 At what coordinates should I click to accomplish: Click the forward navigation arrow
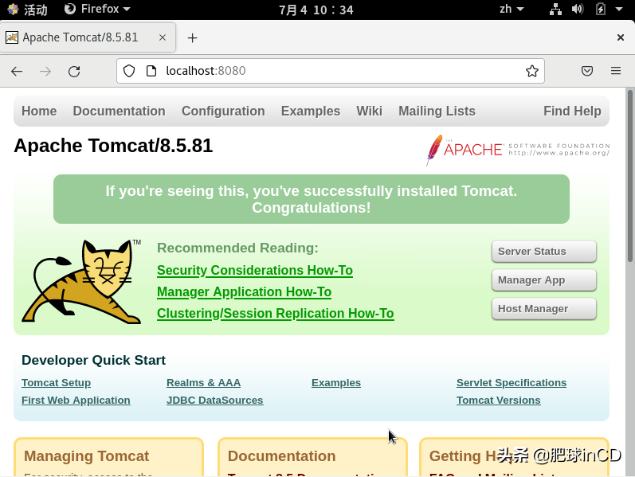pos(45,72)
